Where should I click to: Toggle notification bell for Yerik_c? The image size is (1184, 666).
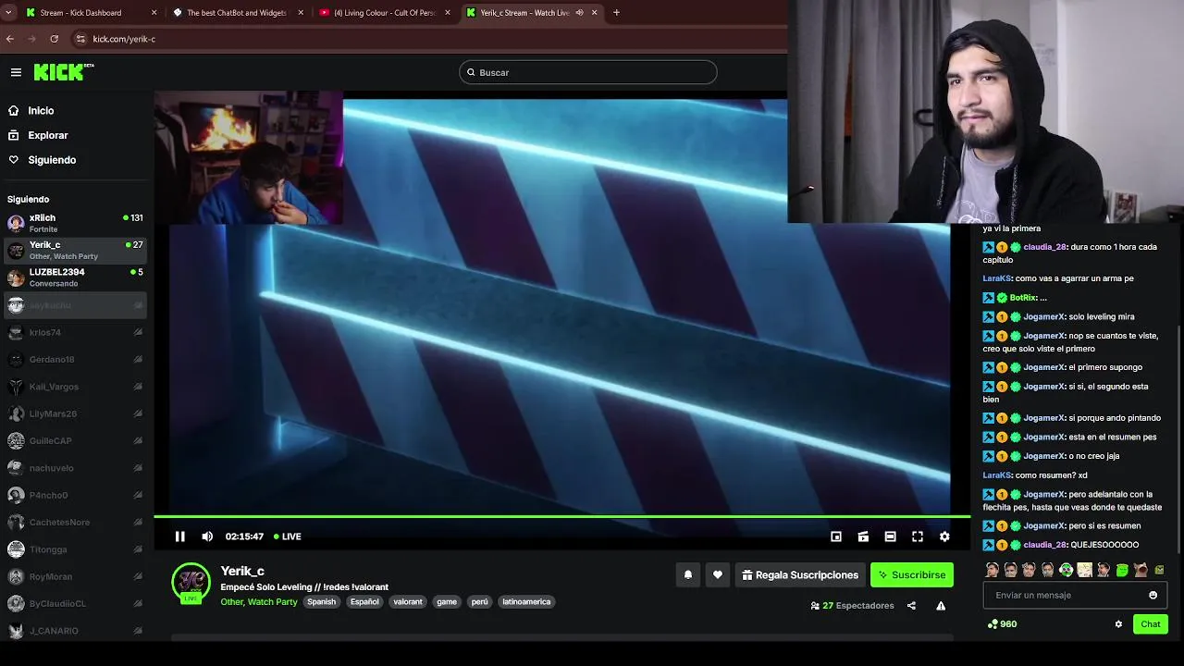point(688,574)
